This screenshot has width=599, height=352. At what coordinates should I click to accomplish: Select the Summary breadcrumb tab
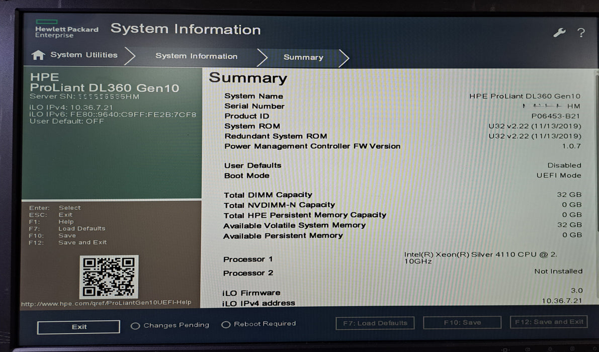pyautogui.click(x=303, y=57)
